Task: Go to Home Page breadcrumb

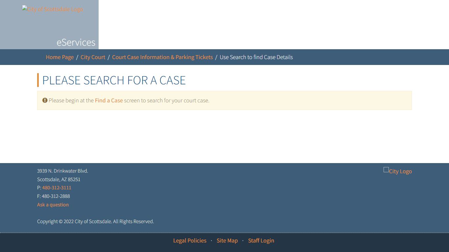Action: (x=60, y=57)
